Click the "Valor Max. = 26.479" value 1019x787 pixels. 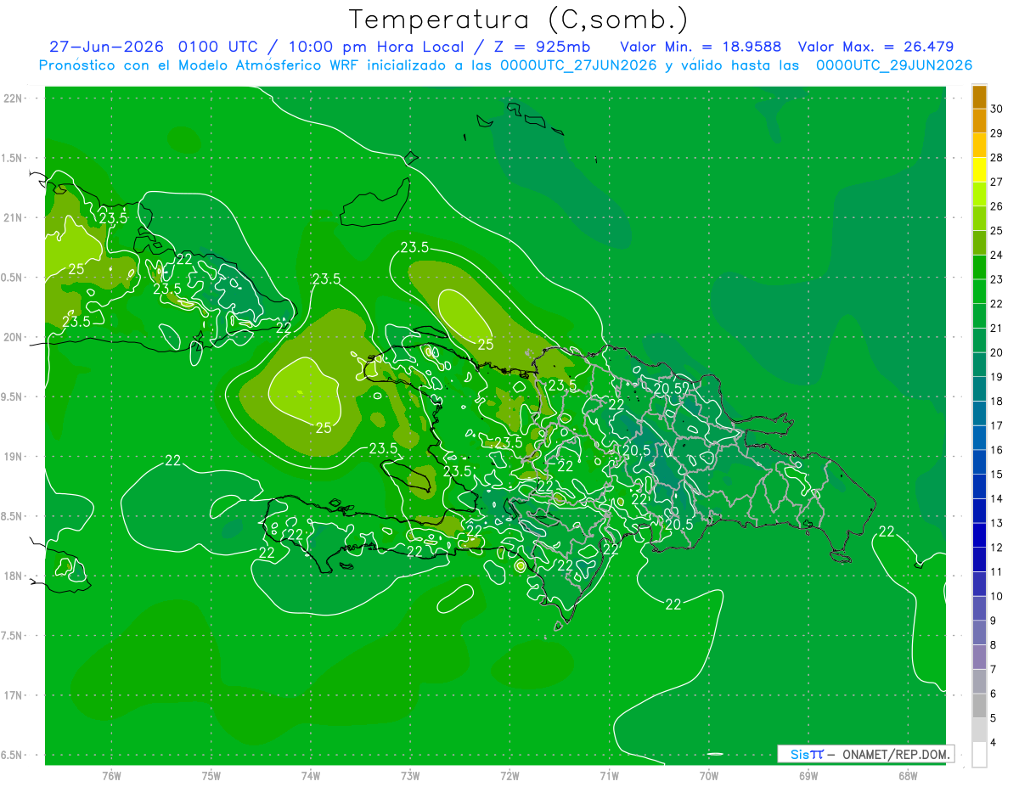pos(875,47)
